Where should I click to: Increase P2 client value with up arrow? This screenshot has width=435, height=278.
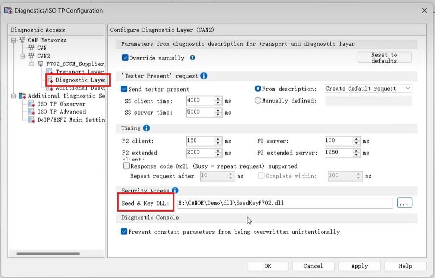pyautogui.click(x=218, y=139)
